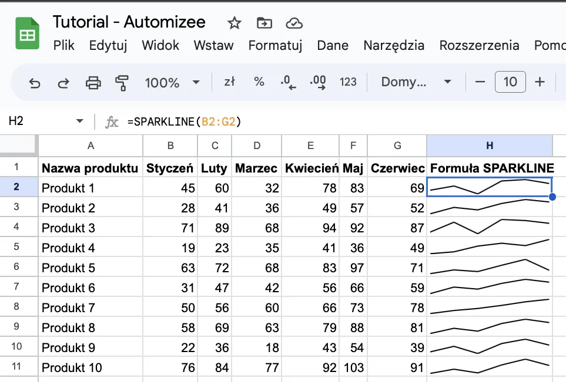Screen dimensions: 566x382
Task: Click the Styczeń header cell
Action: click(170, 168)
